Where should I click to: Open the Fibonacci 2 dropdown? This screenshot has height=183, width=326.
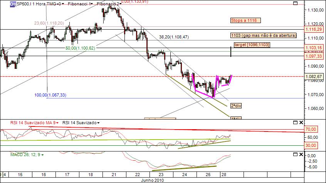click(x=109, y=4)
